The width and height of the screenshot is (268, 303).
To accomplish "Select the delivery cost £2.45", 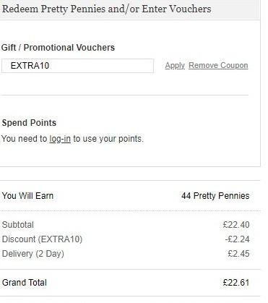I will pyautogui.click(x=238, y=254).
